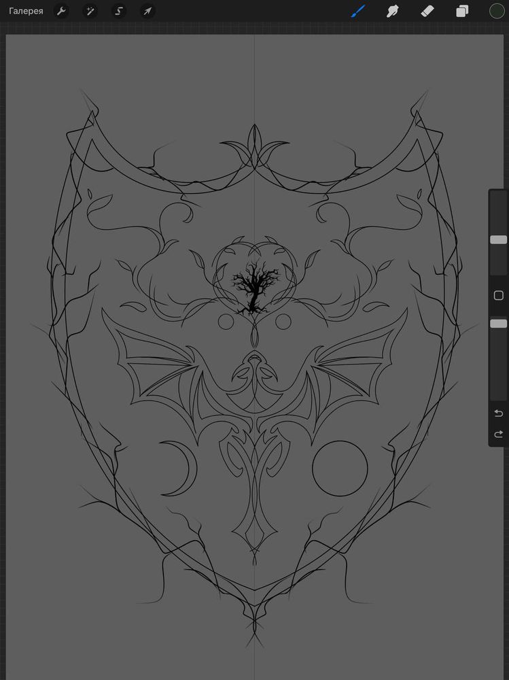Select the Brush paint tool
This screenshot has width=509, height=680.
click(358, 12)
